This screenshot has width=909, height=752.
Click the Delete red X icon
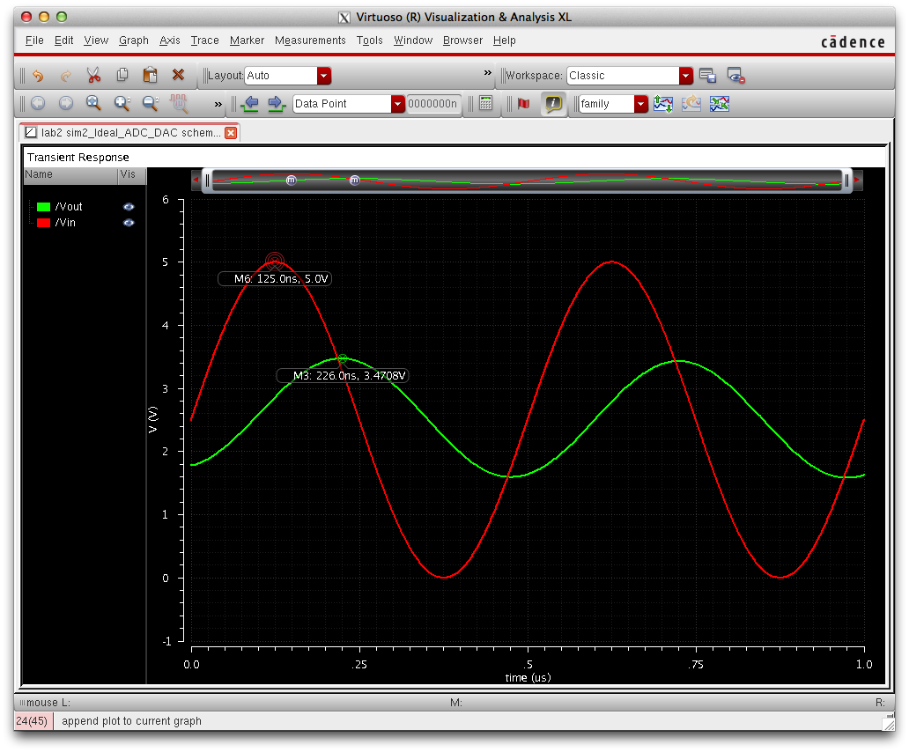[x=178, y=76]
